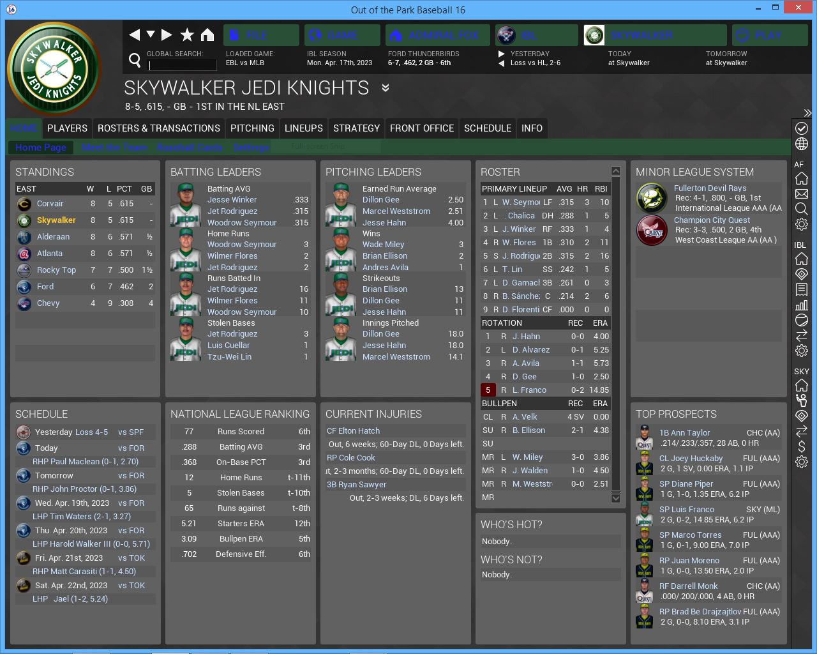Switch to the Front Office tab
Viewport: 817px width, 654px height.
[x=421, y=128]
